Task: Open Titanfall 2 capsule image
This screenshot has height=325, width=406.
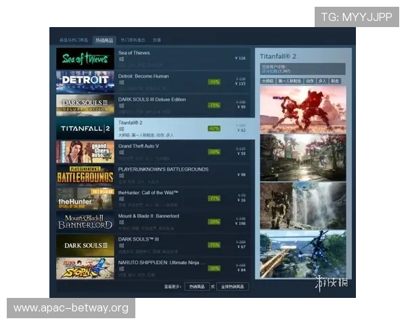Action: [85, 129]
